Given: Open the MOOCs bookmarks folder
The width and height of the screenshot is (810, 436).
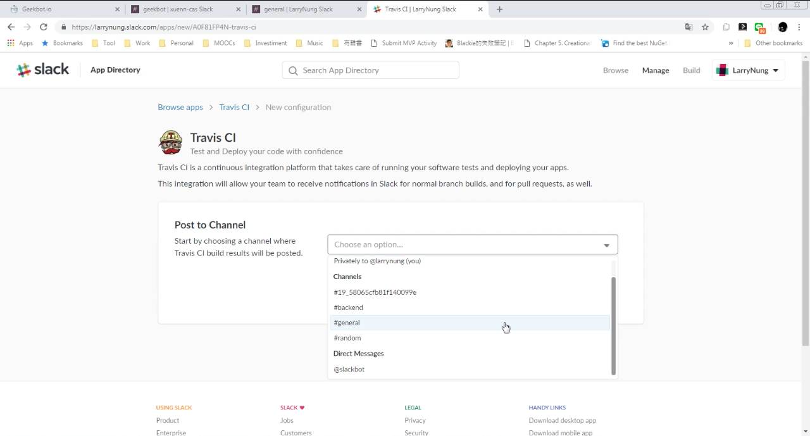Looking at the screenshot, I should pyautogui.click(x=220, y=43).
